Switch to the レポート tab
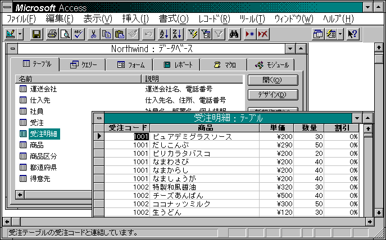 pos(177,65)
